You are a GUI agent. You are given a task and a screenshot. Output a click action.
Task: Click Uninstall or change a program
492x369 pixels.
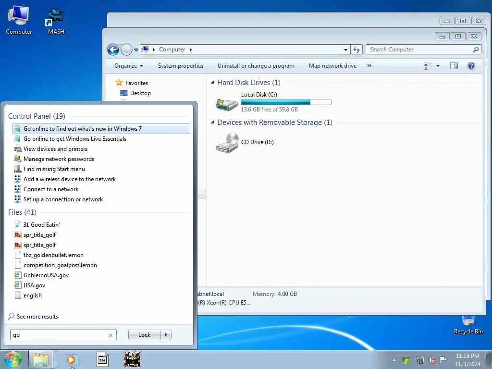[256, 66]
